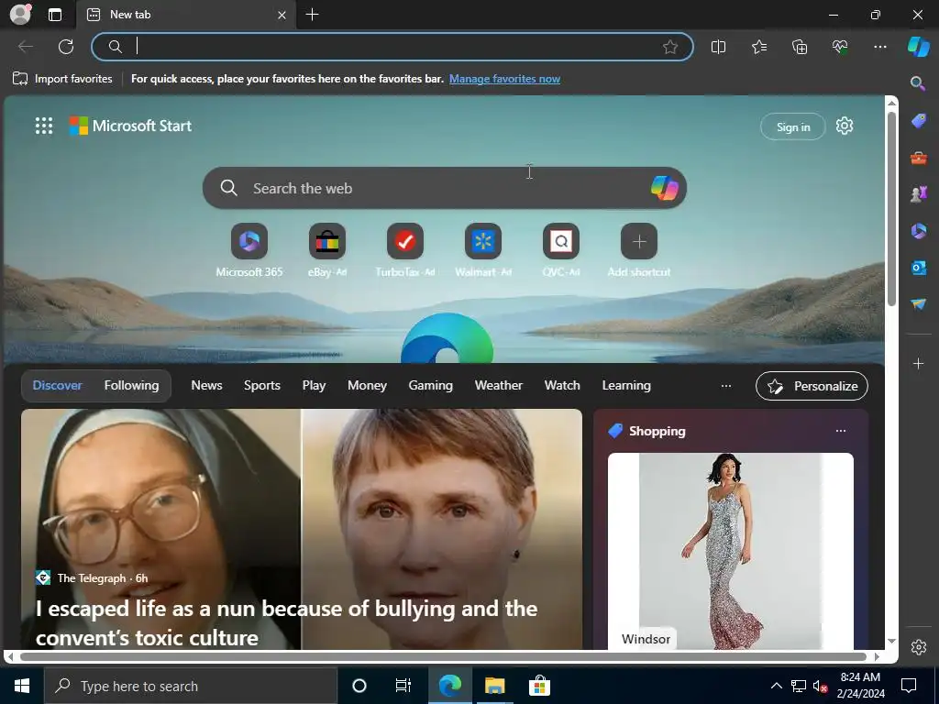The image size is (939, 704).
Task: Click the Microsoft Start logo
Action: (x=130, y=126)
